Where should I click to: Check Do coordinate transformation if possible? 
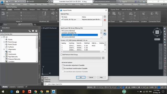click(63, 68)
